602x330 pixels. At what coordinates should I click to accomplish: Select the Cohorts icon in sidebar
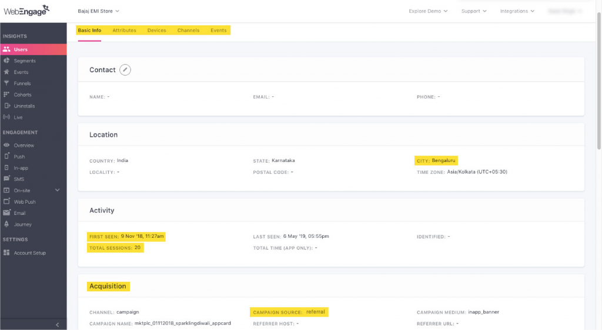(x=6, y=95)
